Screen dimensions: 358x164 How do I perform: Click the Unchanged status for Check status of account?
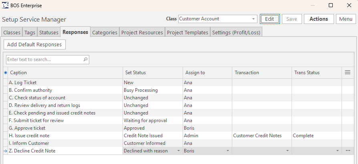click(x=153, y=98)
